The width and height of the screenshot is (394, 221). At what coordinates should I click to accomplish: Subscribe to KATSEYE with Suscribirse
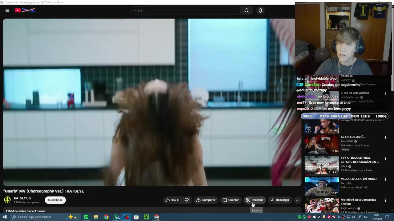pyautogui.click(x=55, y=200)
